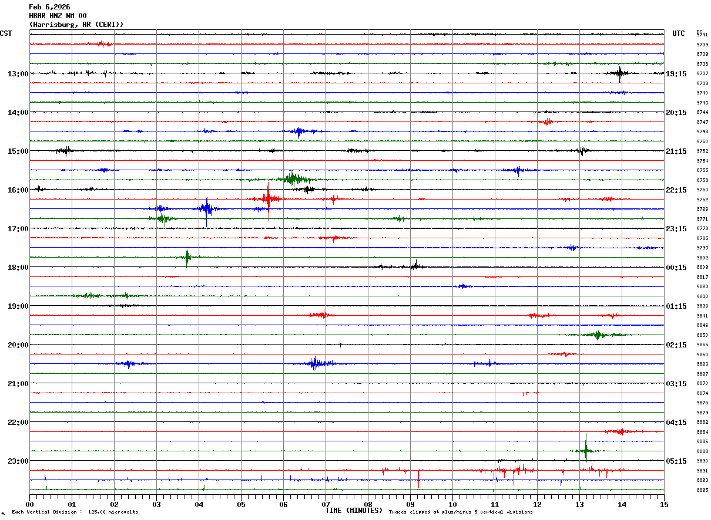Image resolution: width=711 pixels, height=520 pixels.
Task: Click the '09' minute tick label
Action: [x=410, y=504]
